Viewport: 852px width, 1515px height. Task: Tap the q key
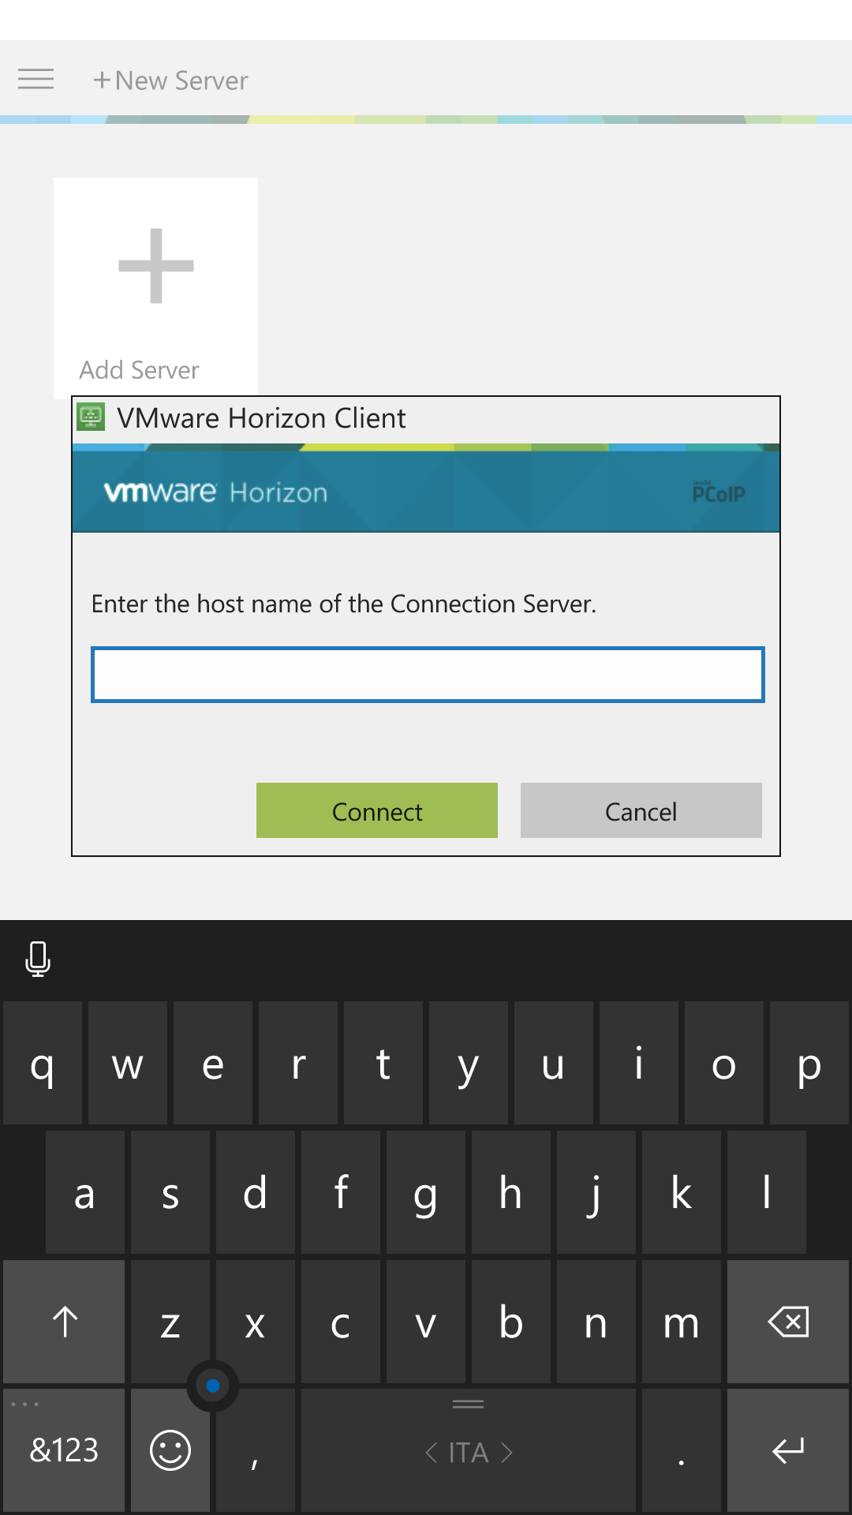tap(43, 1063)
